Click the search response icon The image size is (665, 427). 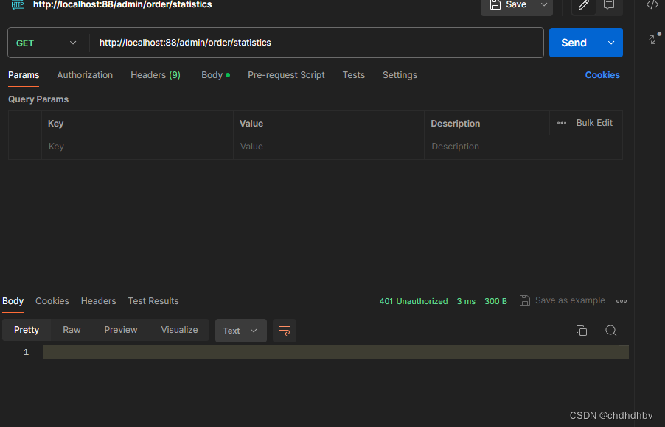[610, 331]
